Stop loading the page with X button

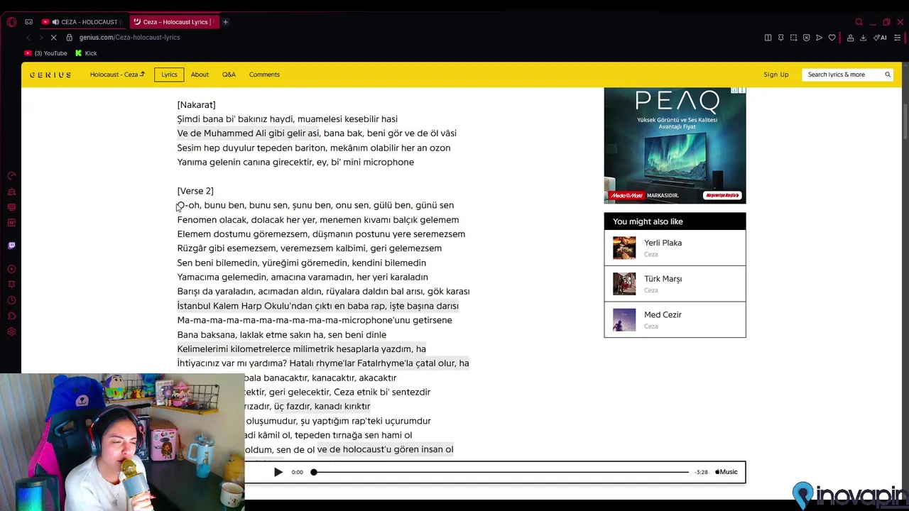click(x=54, y=38)
